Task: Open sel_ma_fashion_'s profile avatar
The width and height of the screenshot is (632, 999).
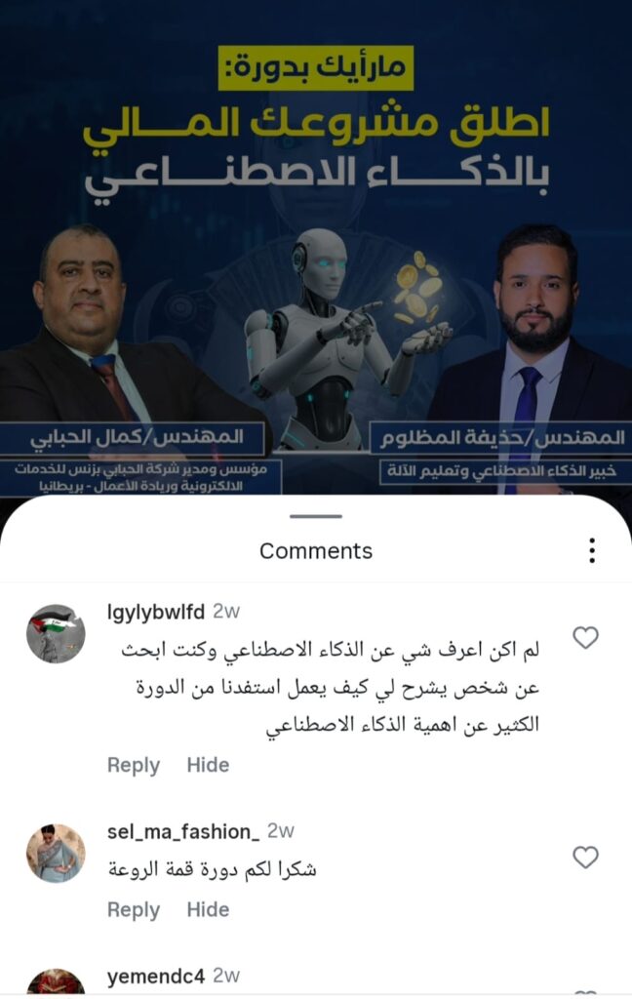Action: pyautogui.click(x=56, y=853)
